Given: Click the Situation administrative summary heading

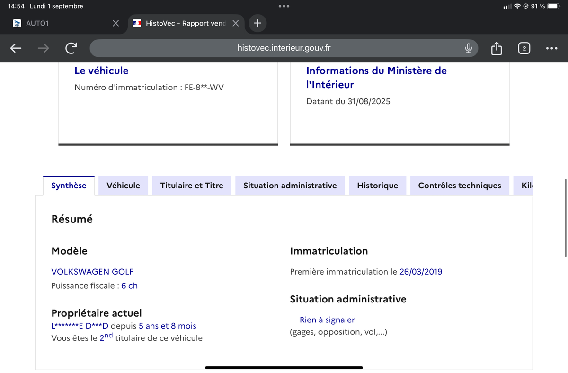Looking at the screenshot, I should [348, 299].
